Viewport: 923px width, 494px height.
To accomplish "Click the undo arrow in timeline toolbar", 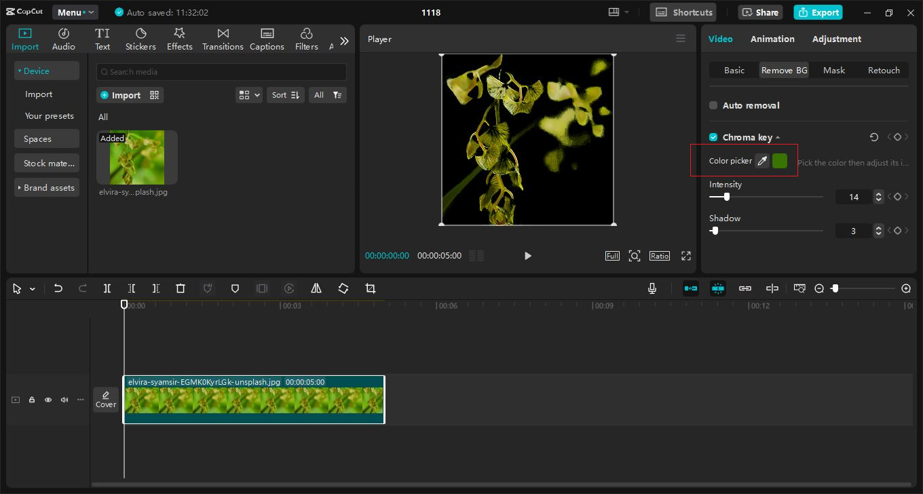I will point(58,288).
